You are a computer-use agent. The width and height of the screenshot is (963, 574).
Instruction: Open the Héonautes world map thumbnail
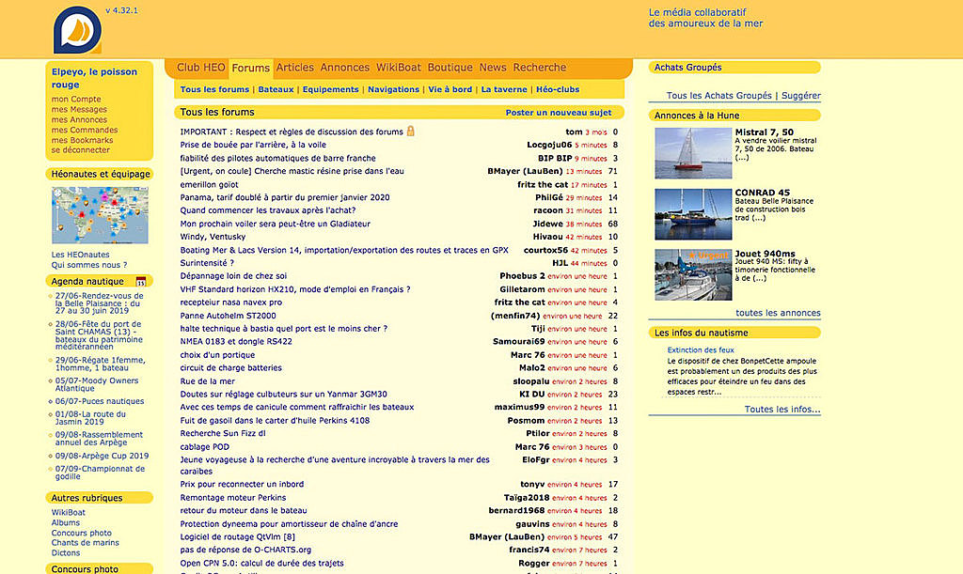100,215
